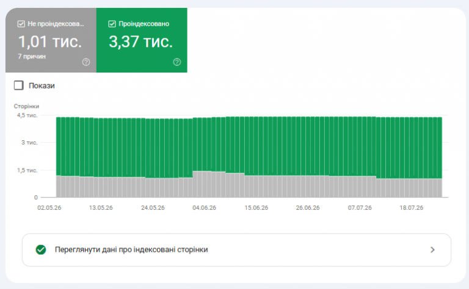Uncheck the Проіндексовано checkbox

[x=112, y=24]
